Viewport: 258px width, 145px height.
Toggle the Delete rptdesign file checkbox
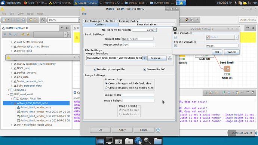[x=95, y=70]
